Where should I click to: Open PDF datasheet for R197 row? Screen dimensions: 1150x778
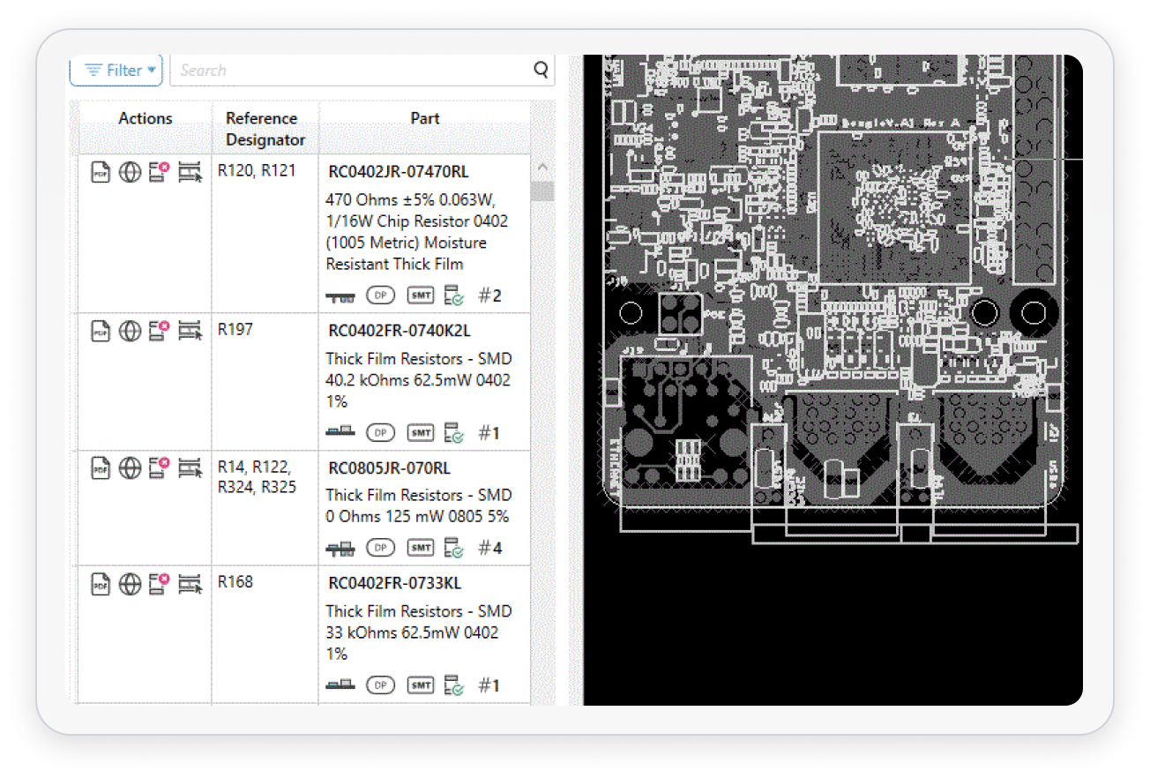(101, 332)
